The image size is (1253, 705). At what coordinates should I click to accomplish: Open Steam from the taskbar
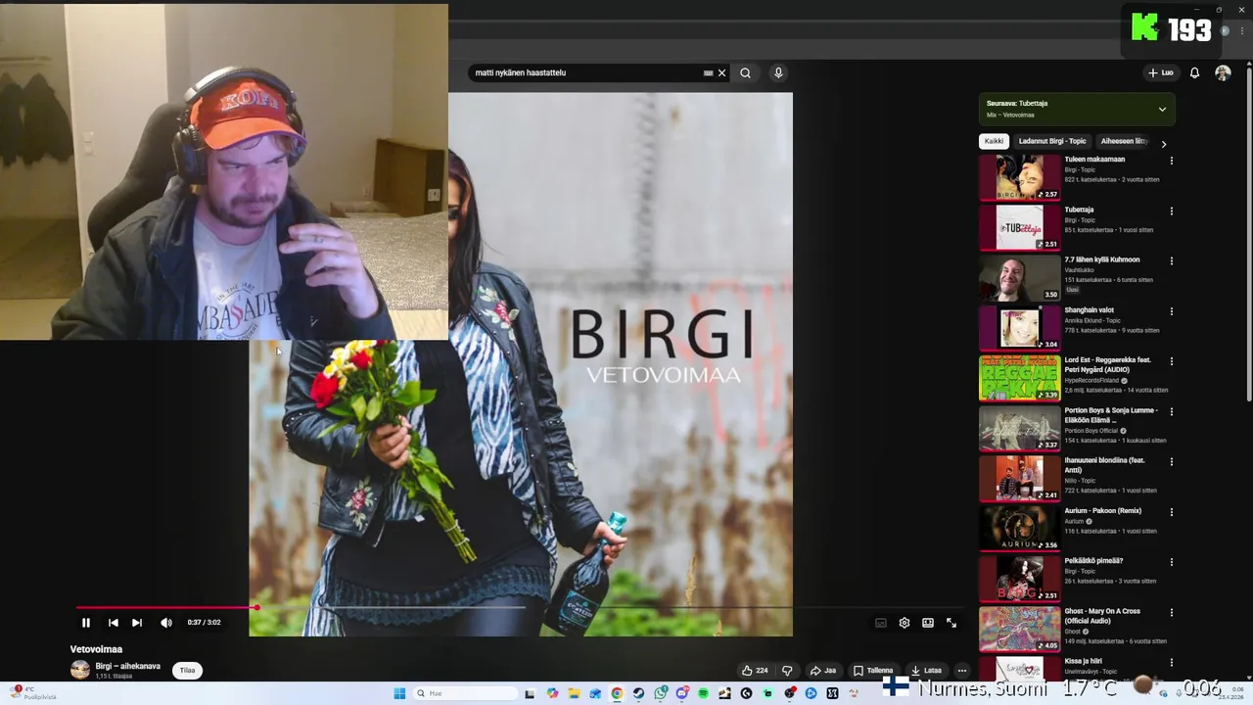coord(638,693)
